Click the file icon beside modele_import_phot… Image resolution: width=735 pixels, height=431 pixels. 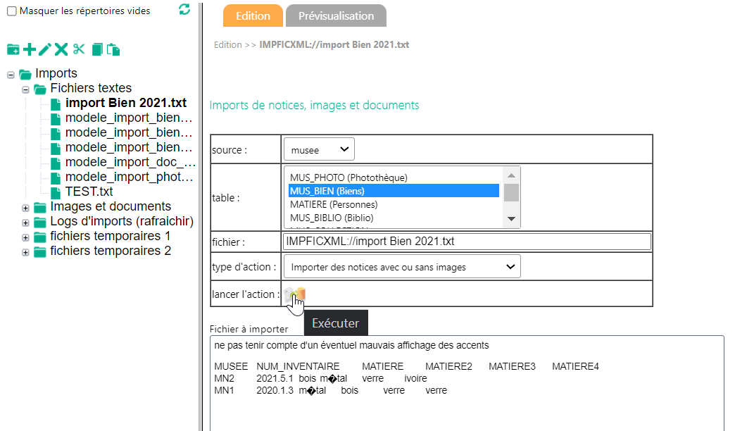[56, 177]
